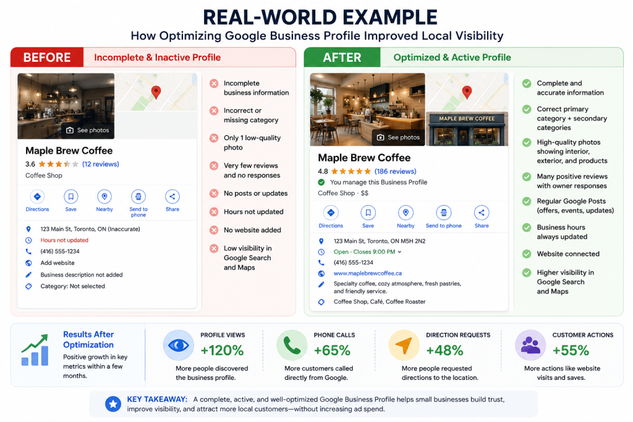
Task: Click the Share icon in the After profile
Action: pos(482,213)
